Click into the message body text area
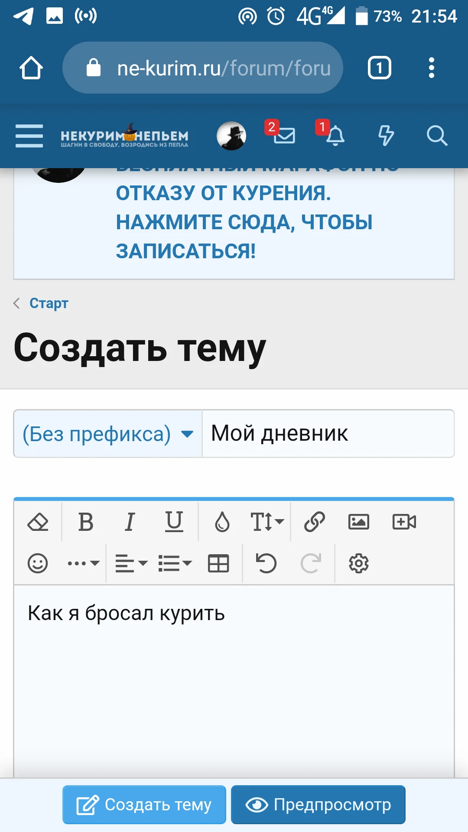The width and height of the screenshot is (468, 832). 234,680
